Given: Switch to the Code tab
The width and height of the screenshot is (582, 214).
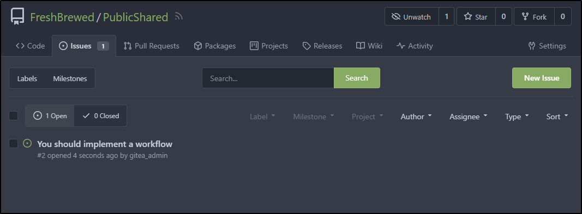Looking at the screenshot, I should coord(31,46).
